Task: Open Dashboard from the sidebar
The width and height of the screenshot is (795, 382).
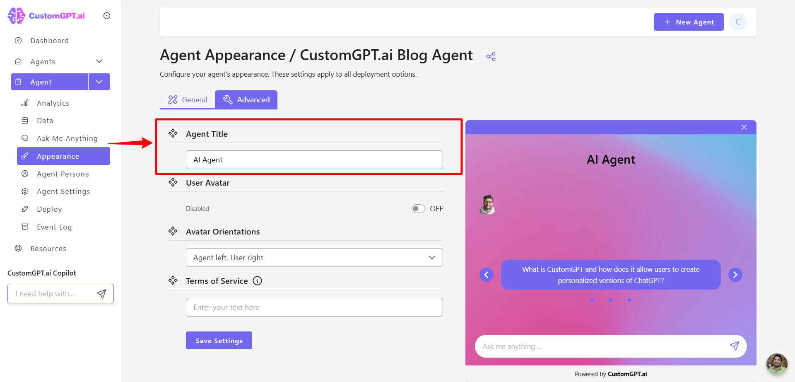Action: point(49,41)
